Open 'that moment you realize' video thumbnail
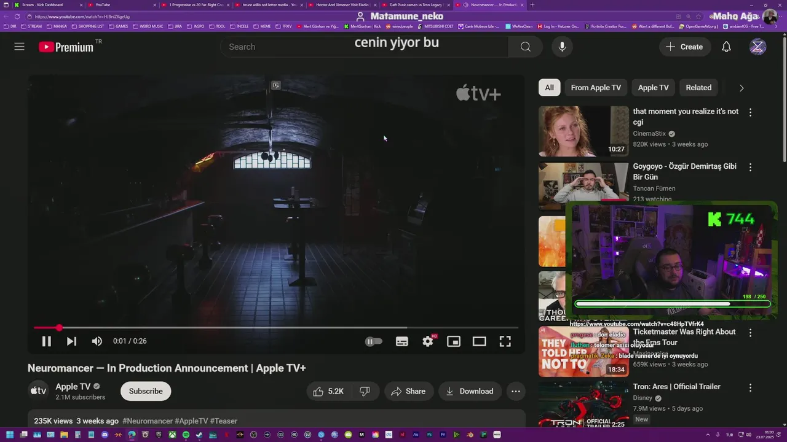The height and width of the screenshot is (442, 787). 583,131
